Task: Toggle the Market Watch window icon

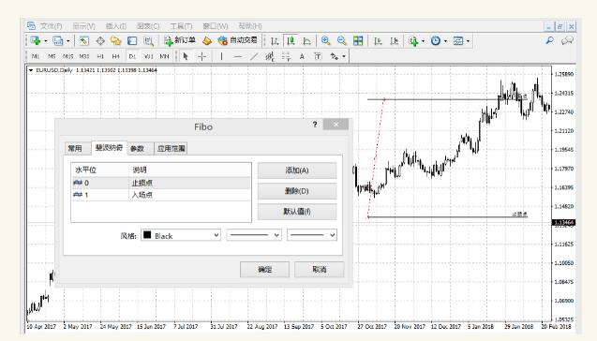Action: click(x=83, y=40)
